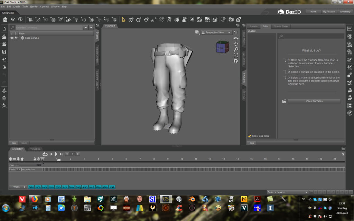The image size is (354, 221).
Task: Click the viewport orbit/rotate view icon
Action: coord(236,38)
